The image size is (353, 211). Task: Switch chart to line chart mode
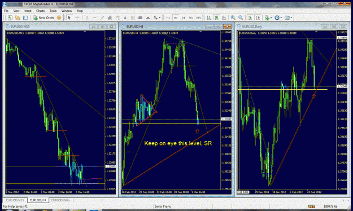224,17
